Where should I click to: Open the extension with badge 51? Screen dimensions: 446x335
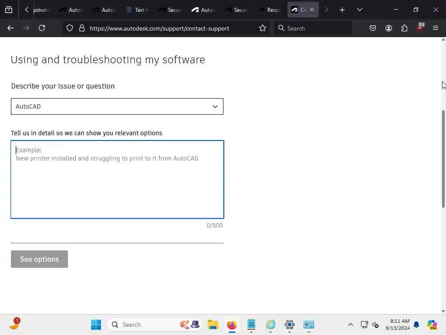pos(420,27)
